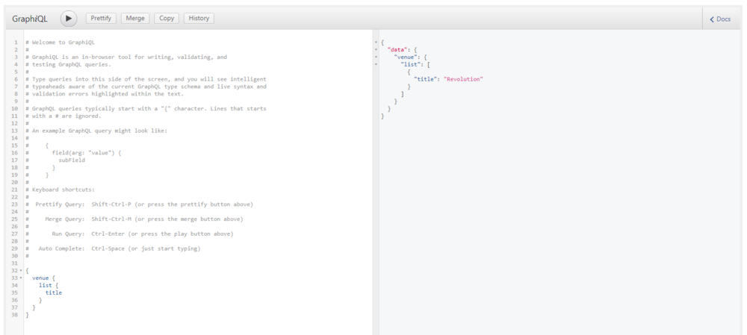The width and height of the screenshot is (747, 335).
Task: Copy the query using Copy button
Action: tap(167, 19)
